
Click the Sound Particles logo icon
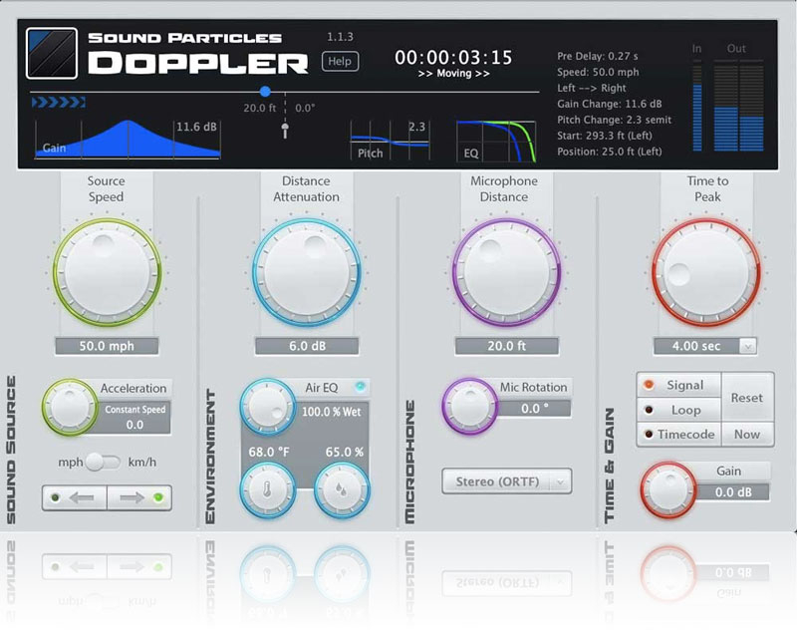tap(52, 54)
